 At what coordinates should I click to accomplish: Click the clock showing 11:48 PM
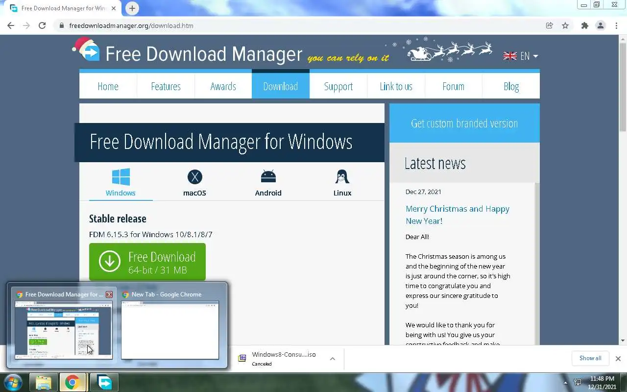click(x=602, y=379)
